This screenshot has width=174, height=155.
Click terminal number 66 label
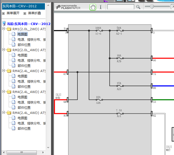point(155,60)
